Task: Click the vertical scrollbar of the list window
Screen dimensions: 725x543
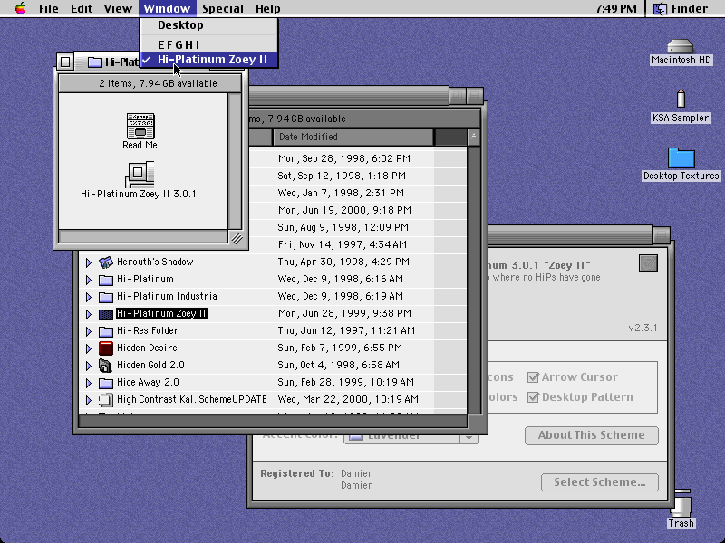Action: coord(473,280)
